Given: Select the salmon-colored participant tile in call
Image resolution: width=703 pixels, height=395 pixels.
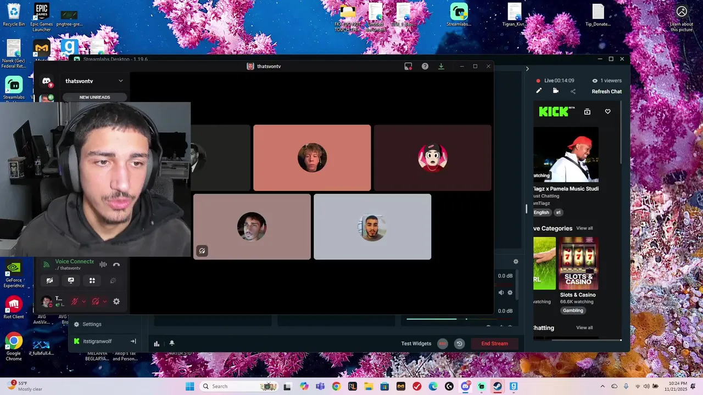Looking at the screenshot, I should (312, 158).
